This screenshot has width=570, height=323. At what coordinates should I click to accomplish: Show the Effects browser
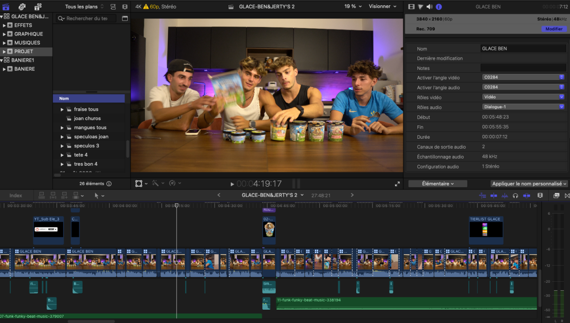[x=556, y=195]
